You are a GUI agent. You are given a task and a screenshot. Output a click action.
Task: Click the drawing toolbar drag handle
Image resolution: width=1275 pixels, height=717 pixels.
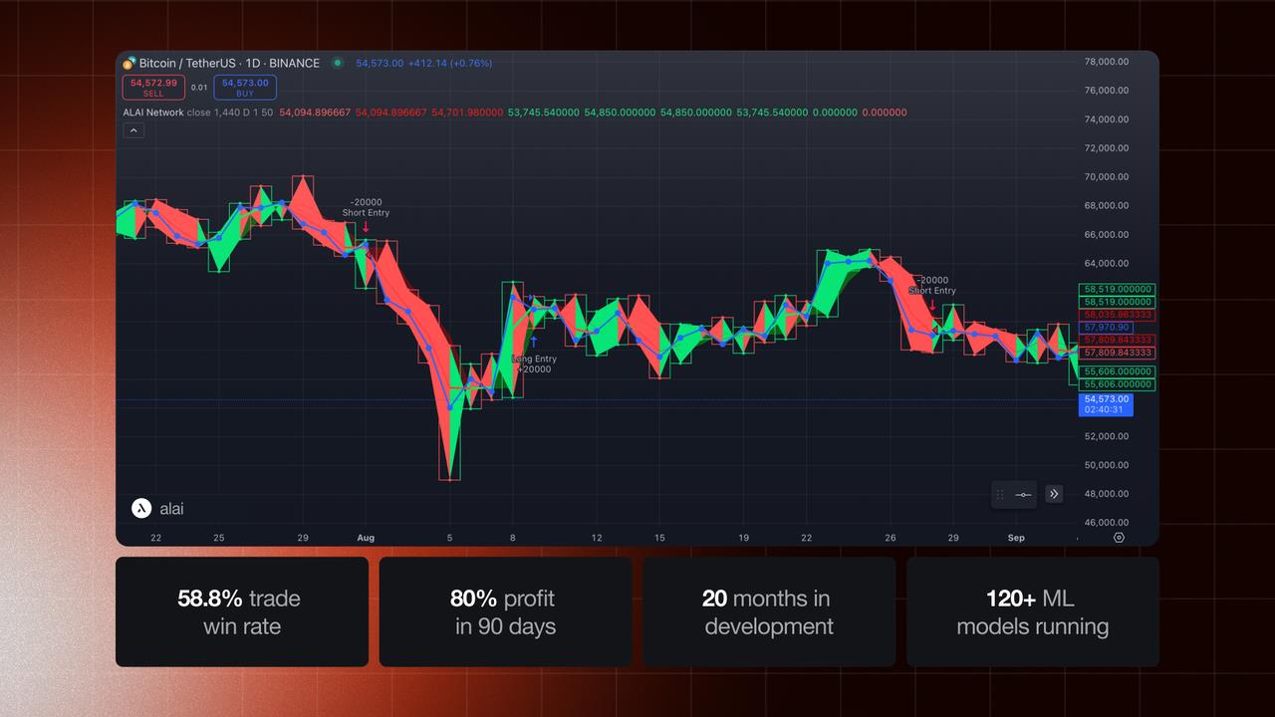click(1000, 494)
